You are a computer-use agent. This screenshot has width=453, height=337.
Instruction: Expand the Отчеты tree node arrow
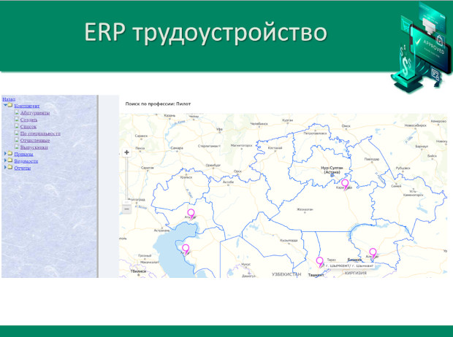(5, 167)
